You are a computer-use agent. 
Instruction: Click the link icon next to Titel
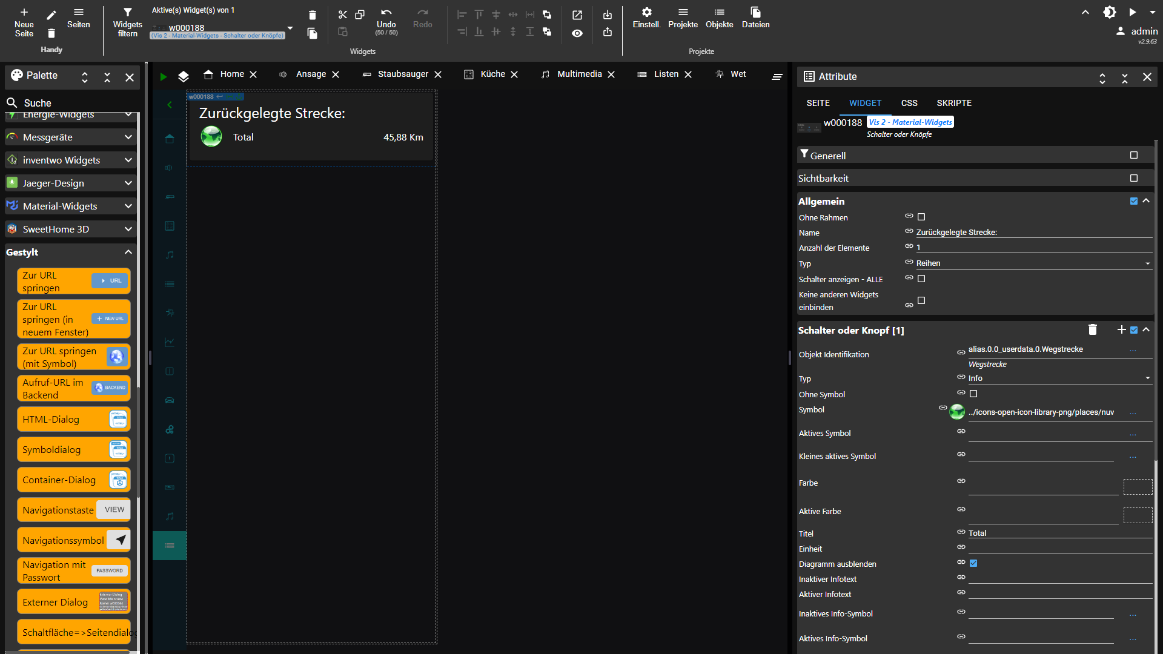pos(961,532)
